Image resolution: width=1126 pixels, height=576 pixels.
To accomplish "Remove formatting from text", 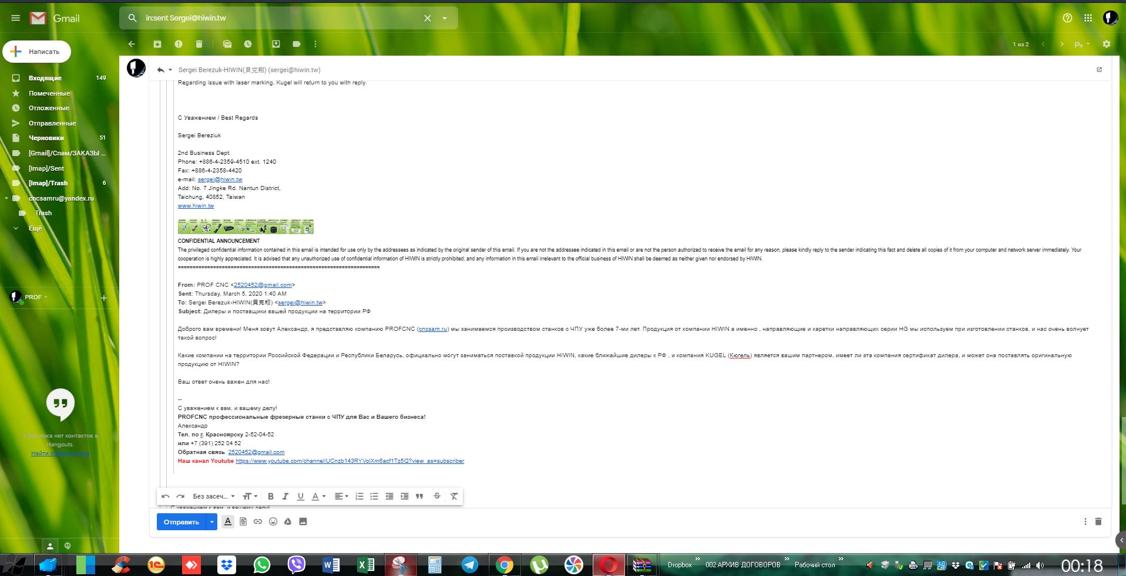I will coord(454,496).
